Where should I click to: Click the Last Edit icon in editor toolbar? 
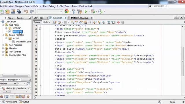[55, 22]
